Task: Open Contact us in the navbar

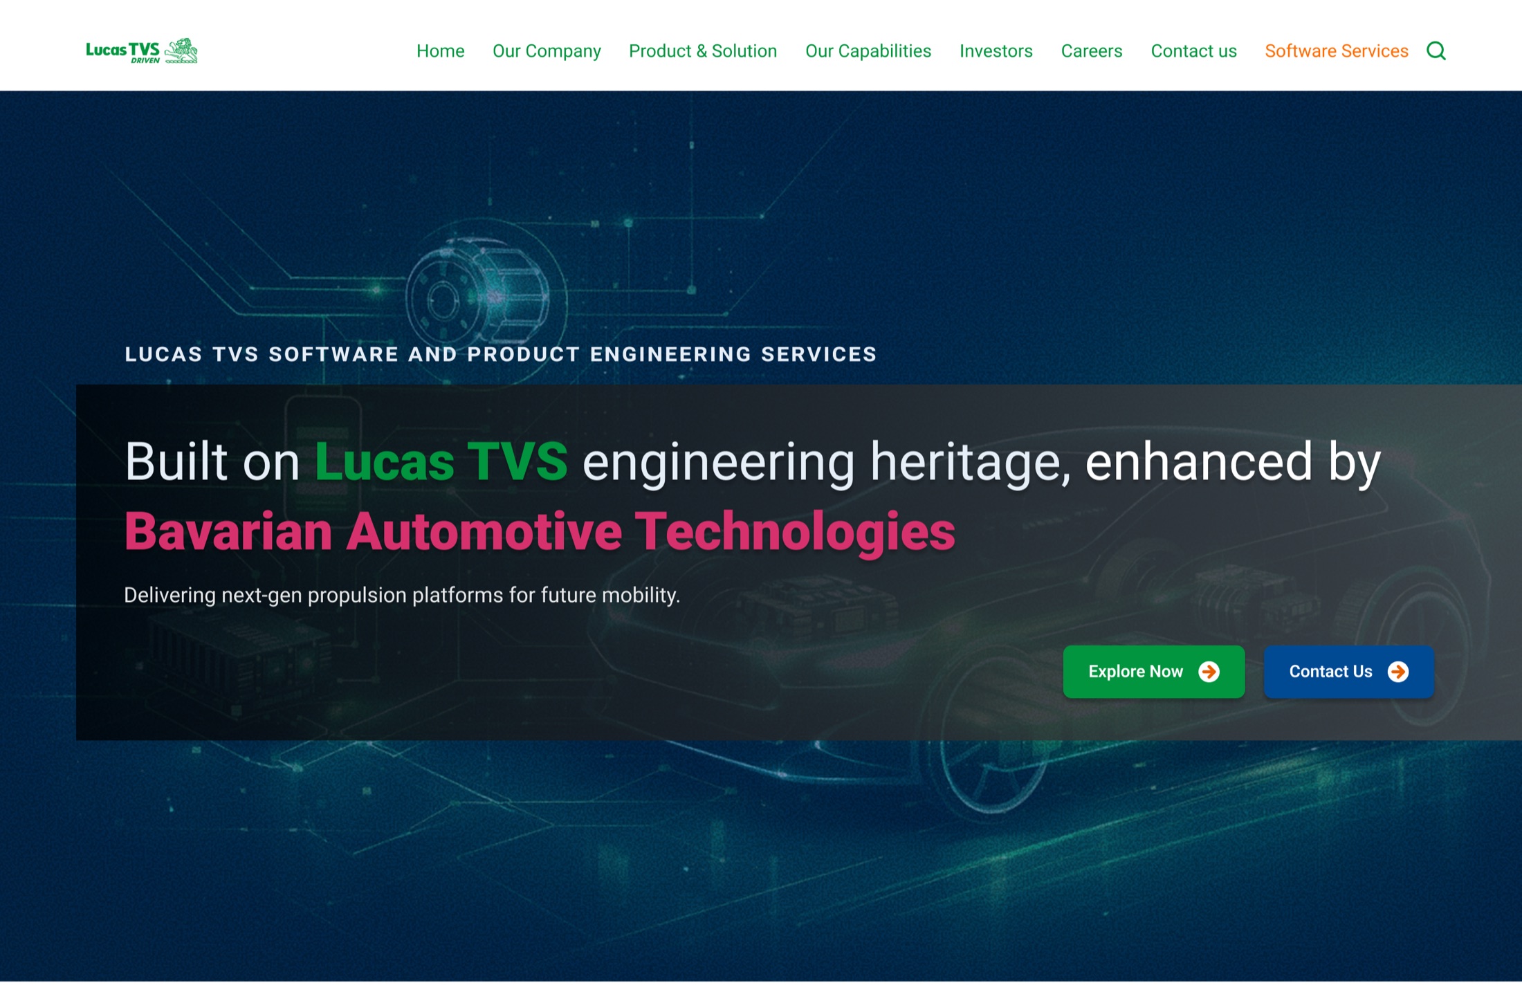Action: pos(1193,51)
